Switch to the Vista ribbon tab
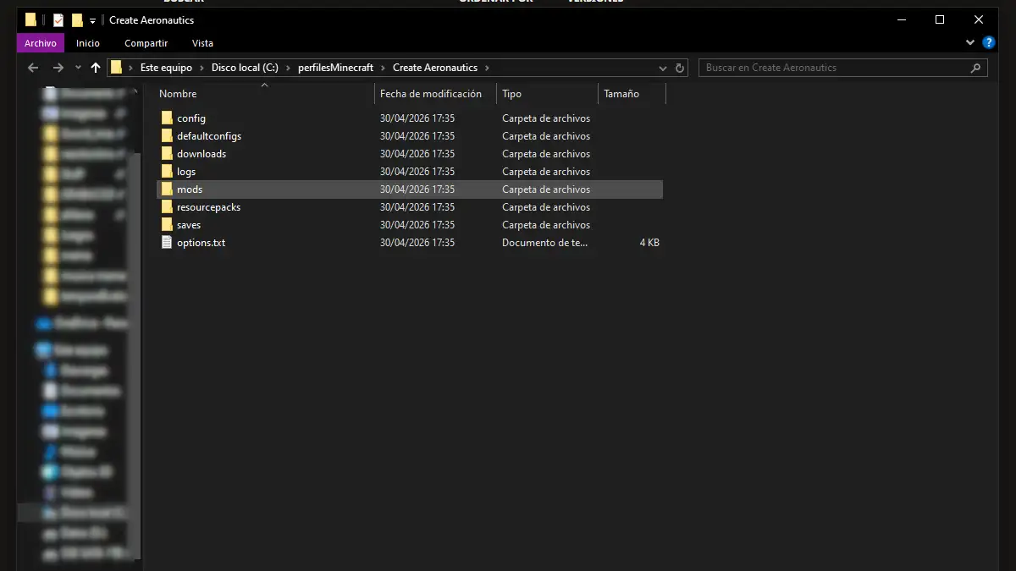 [202, 43]
